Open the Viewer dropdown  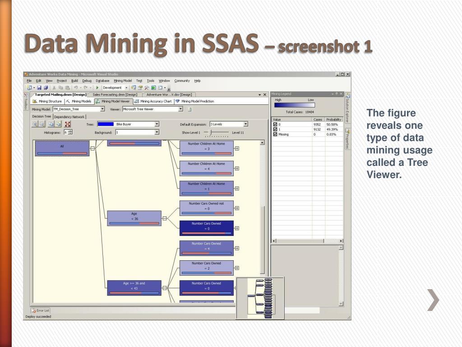tap(180, 109)
